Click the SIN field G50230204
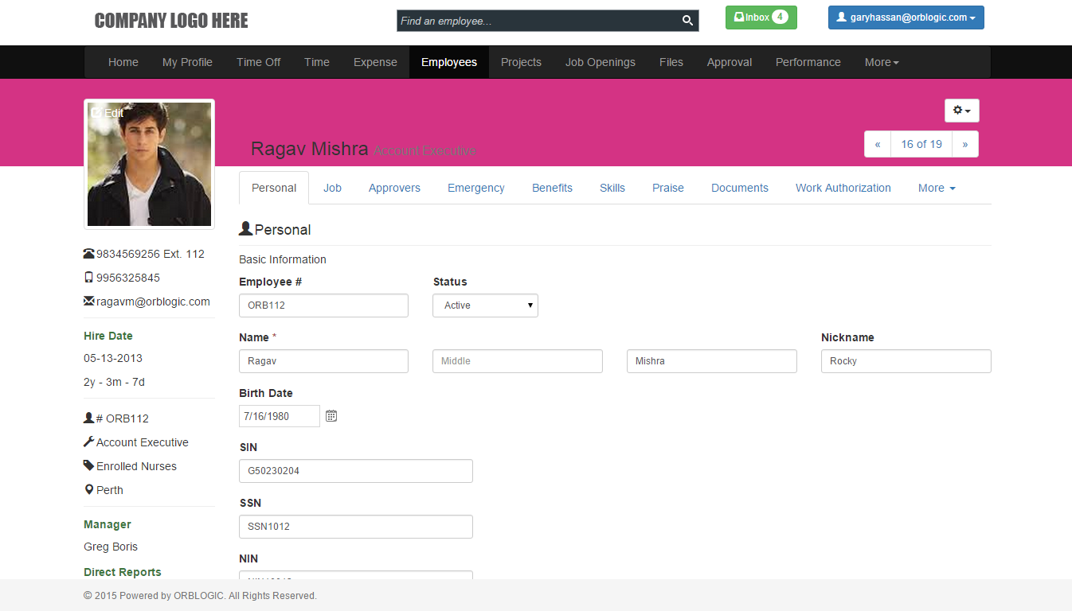The width and height of the screenshot is (1072, 611). pyautogui.click(x=356, y=471)
